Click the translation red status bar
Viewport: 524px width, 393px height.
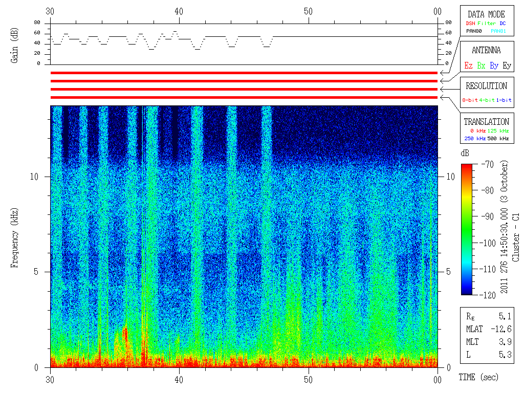click(x=244, y=98)
